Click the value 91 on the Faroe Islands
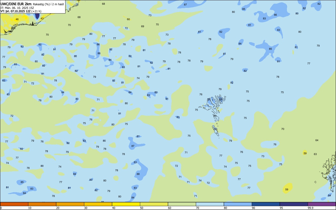The height and width of the screenshot is (210, 336). pyautogui.click(x=209, y=100)
